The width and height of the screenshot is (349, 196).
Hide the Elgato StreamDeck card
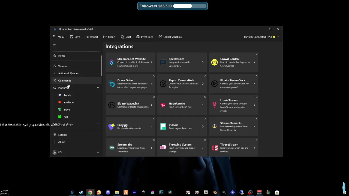tap(257, 76)
